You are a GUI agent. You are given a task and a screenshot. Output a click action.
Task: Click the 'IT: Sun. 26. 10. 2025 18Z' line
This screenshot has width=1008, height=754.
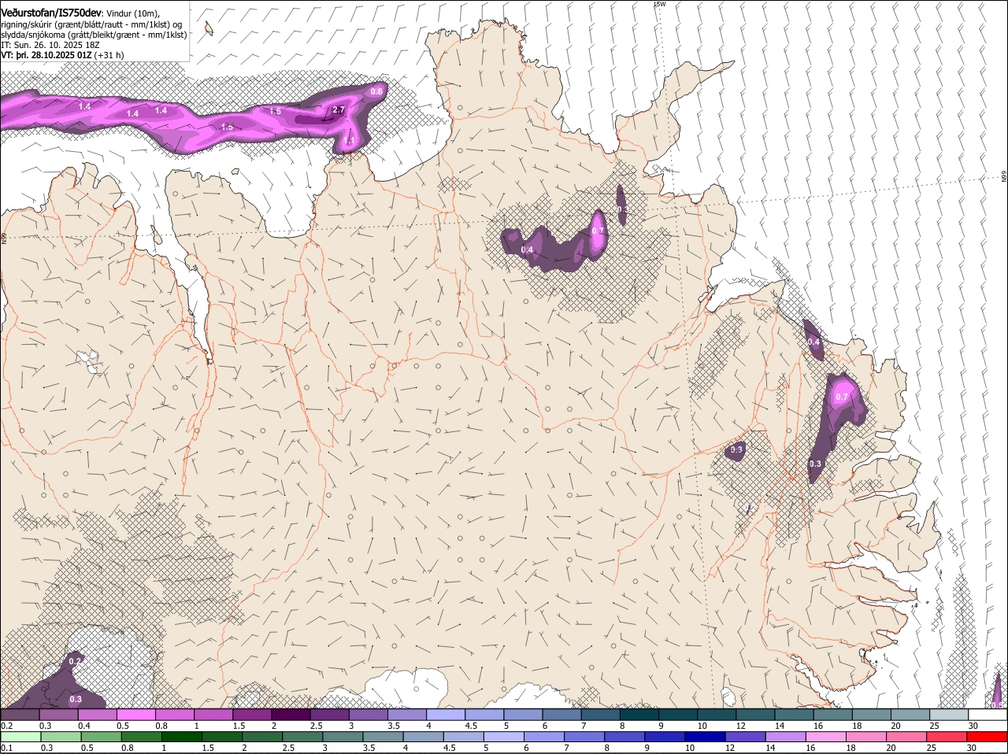(x=50, y=45)
